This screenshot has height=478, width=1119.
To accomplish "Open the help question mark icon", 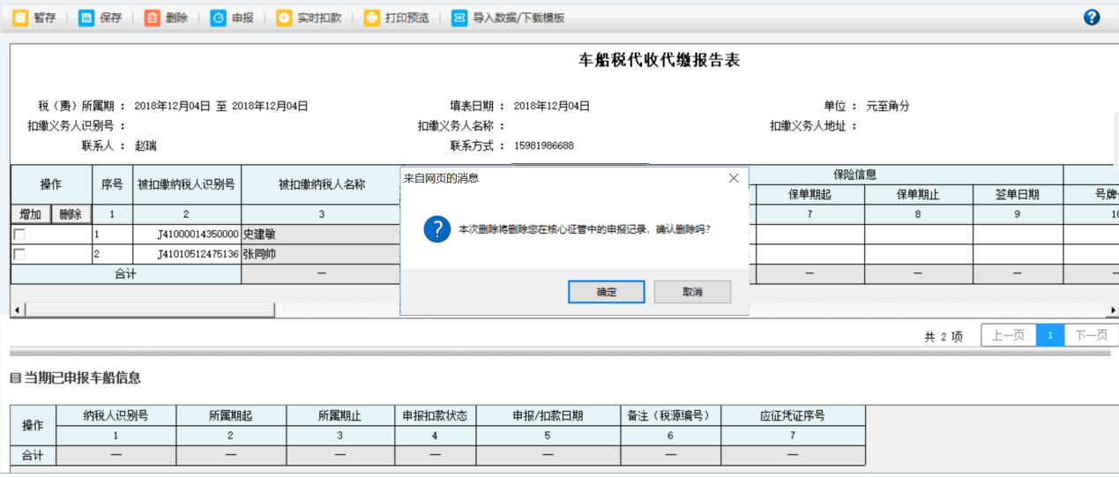I will click(x=1092, y=17).
